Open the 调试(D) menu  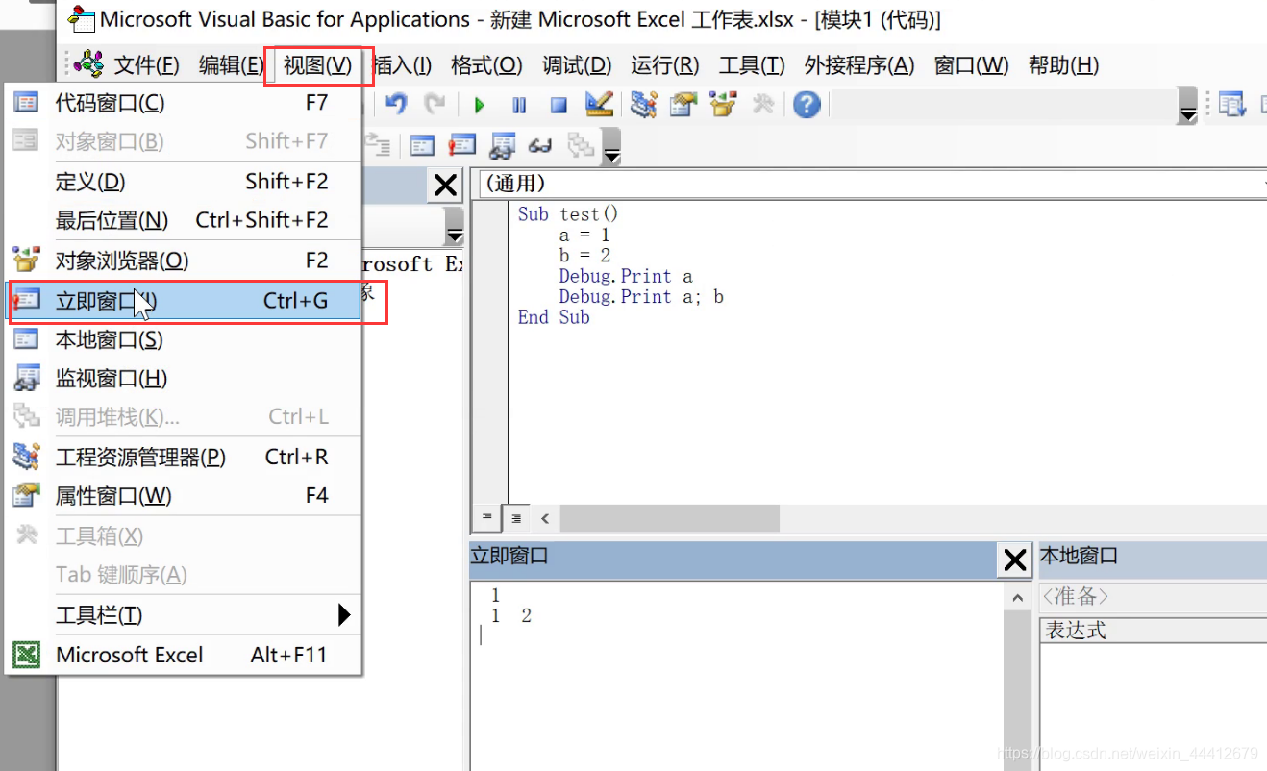point(577,65)
